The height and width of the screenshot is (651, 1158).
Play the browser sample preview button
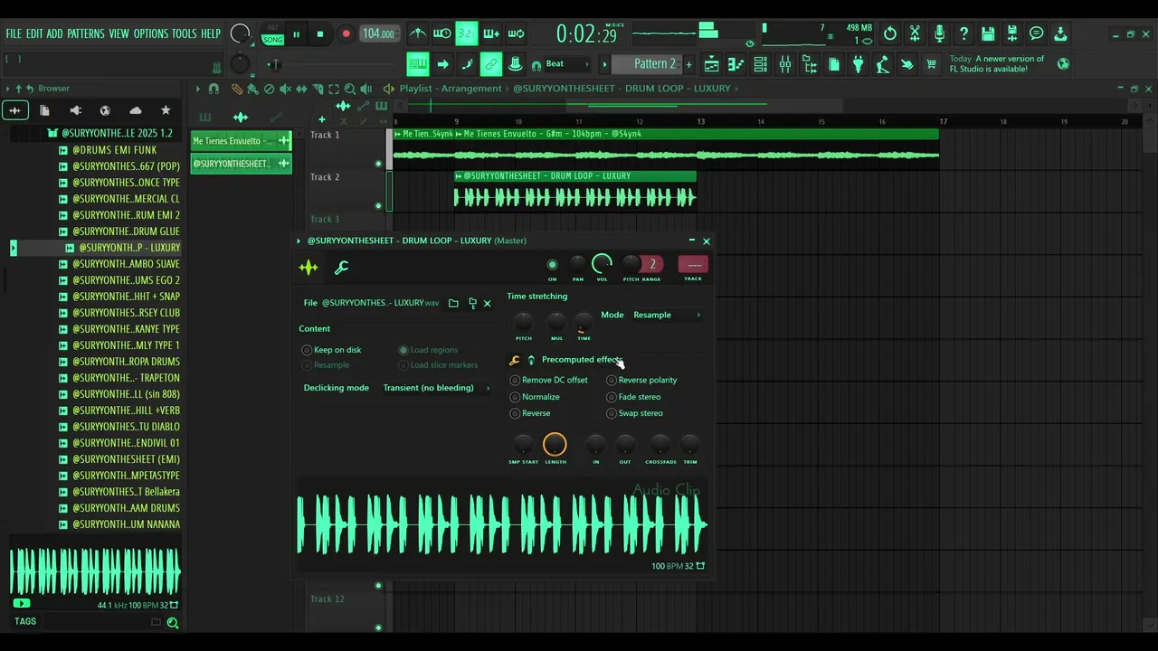[22, 604]
